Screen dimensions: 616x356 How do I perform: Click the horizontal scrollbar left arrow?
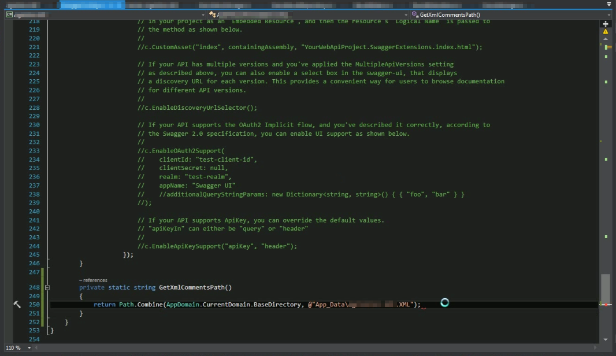36,348
